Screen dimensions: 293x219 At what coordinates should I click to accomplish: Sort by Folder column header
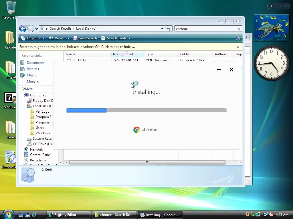[195, 54]
